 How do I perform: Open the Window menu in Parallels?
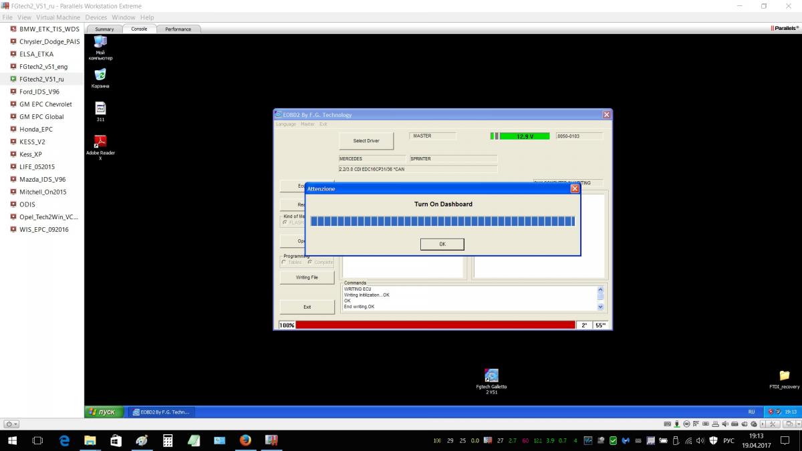click(124, 17)
